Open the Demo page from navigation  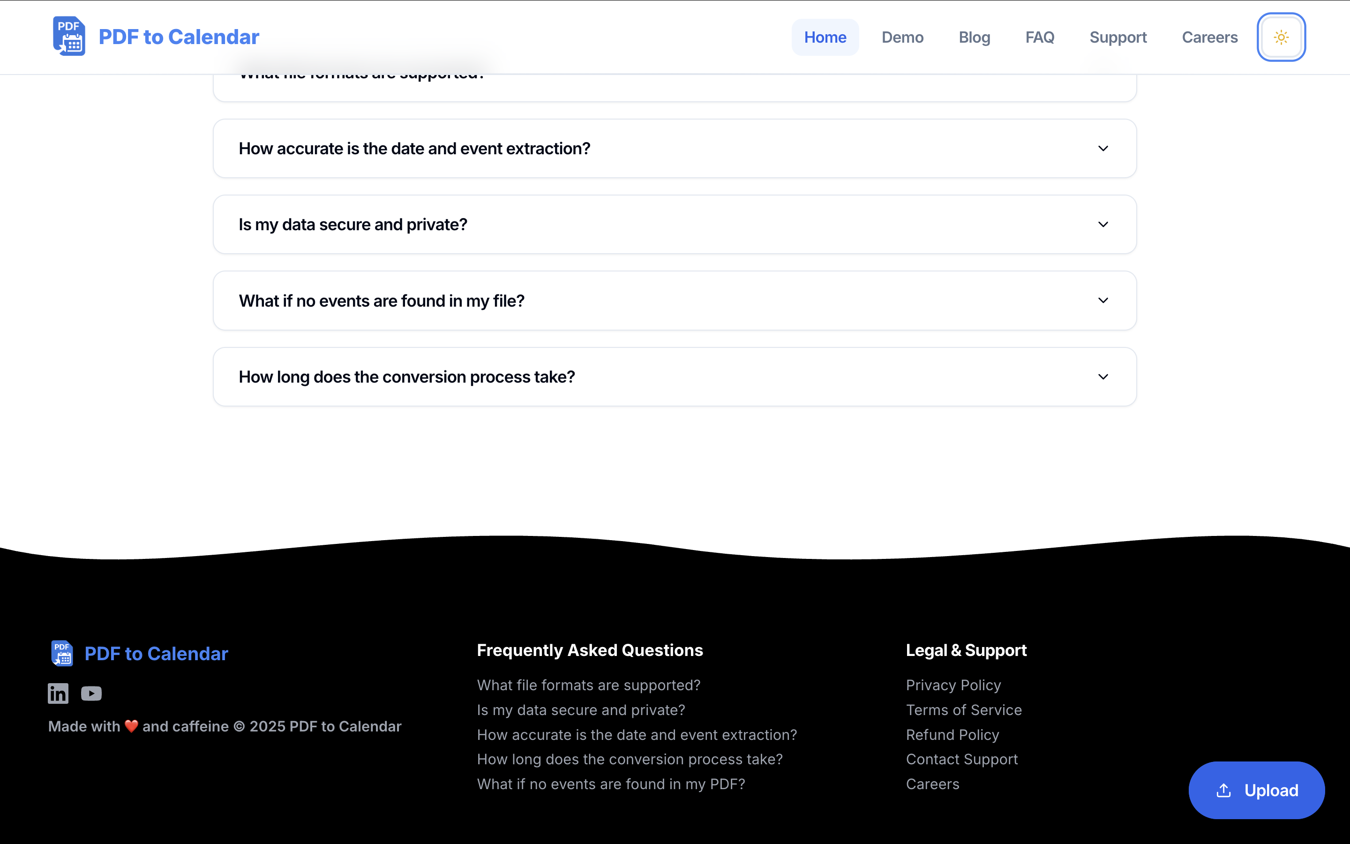pyautogui.click(x=902, y=38)
